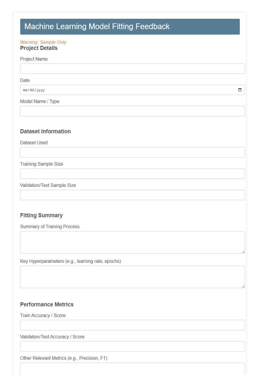
Task: Click the textarea resize grip on Summary field
Action: (243, 252)
